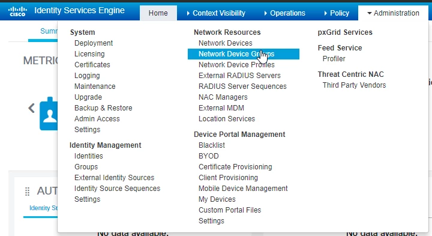This screenshot has height=236, width=432.
Task: Expand the Operations menu
Action: click(x=284, y=13)
